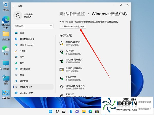This screenshot has height=115, width=154.
Task: Click taskbar Search icon
Action: [x=57, y=111]
